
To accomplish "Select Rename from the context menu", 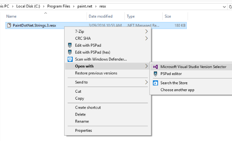I will pyautogui.click(x=108, y=121).
